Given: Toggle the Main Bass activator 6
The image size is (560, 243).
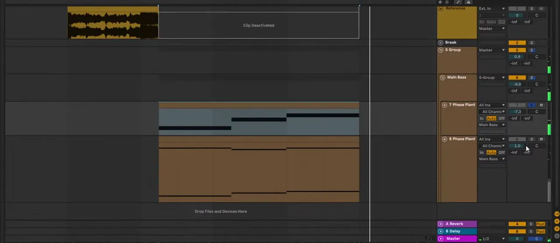Looking at the screenshot, I should click(x=517, y=78).
